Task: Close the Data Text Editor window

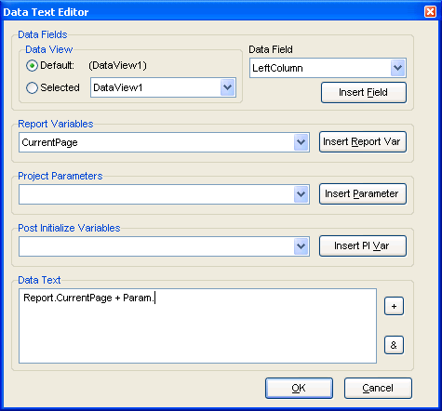Action: [x=430, y=12]
